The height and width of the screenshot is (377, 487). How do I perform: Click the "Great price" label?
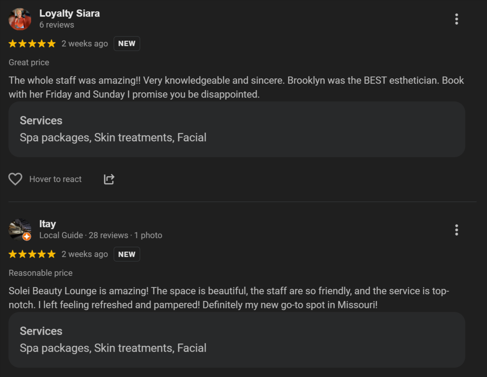29,63
